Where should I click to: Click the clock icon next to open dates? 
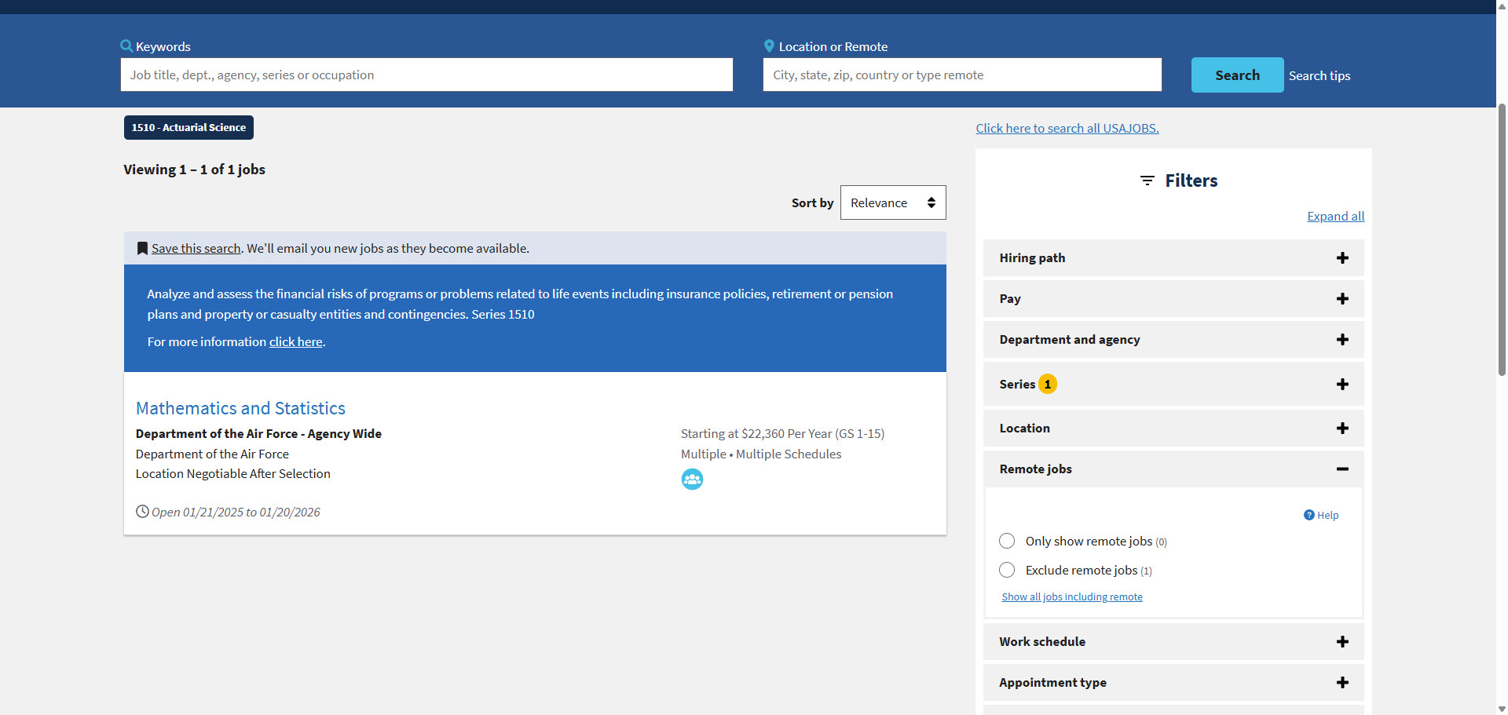coord(142,511)
